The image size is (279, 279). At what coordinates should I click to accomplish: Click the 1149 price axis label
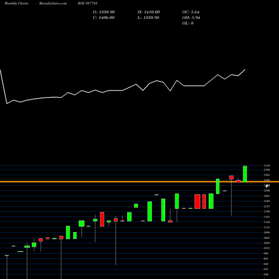(267, 222)
